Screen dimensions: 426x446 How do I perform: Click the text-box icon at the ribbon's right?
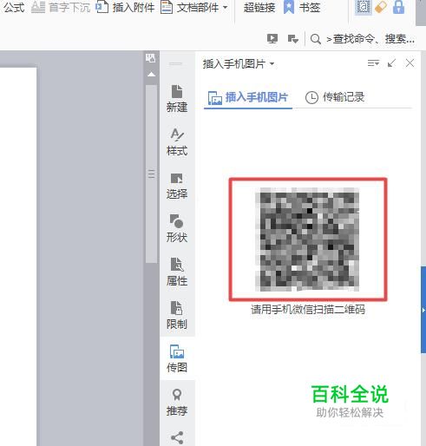click(x=363, y=7)
